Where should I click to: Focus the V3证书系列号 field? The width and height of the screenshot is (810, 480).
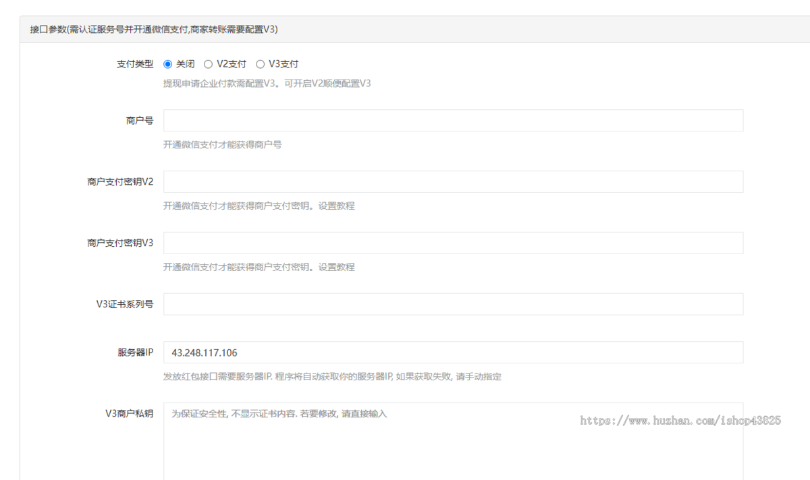pyautogui.click(x=453, y=304)
